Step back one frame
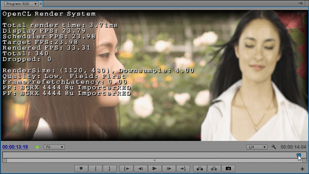The height and width of the screenshot is (174, 309). (140, 168)
